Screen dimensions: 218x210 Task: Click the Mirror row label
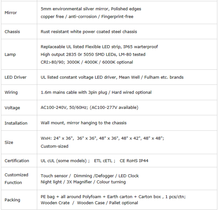coord(11,13)
